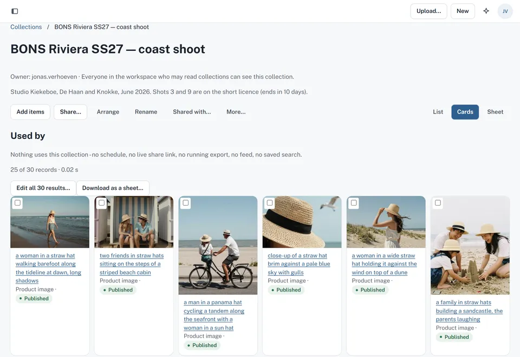Click the 'Used by' heading
This screenshot has height=357, width=520.
coord(28,136)
